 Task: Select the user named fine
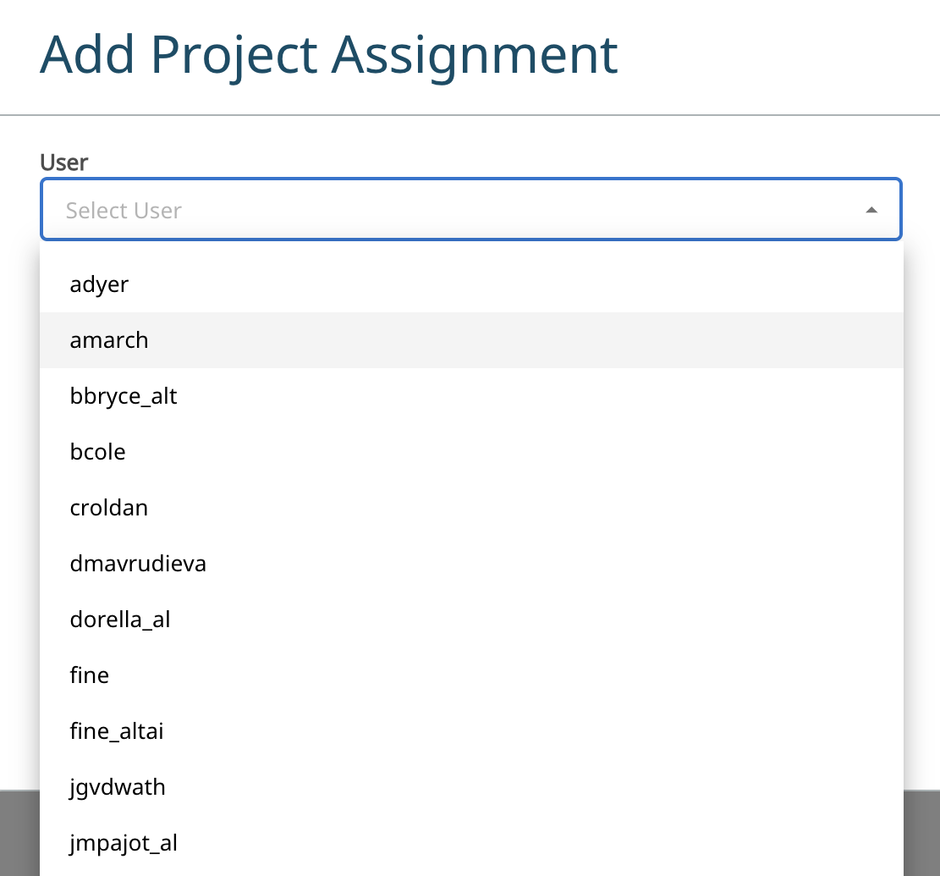pyautogui.click(x=90, y=675)
